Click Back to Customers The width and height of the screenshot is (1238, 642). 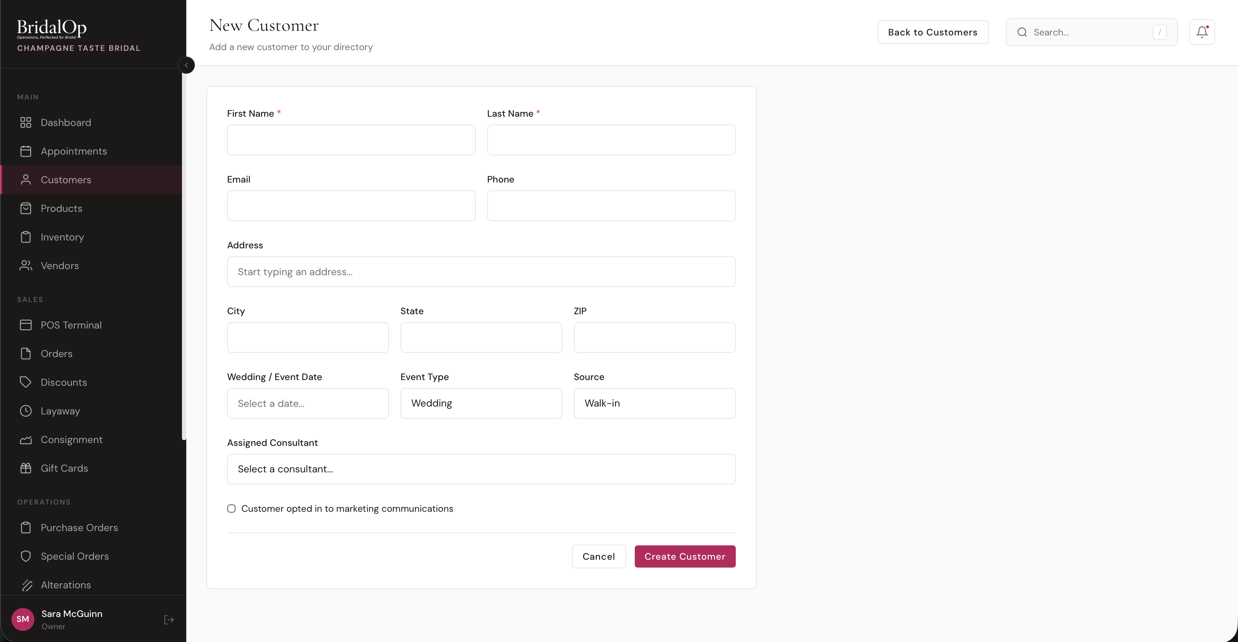[932, 32]
